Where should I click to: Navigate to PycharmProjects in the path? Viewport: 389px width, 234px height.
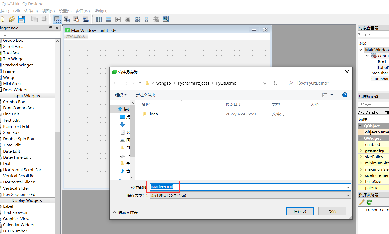click(x=193, y=83)
